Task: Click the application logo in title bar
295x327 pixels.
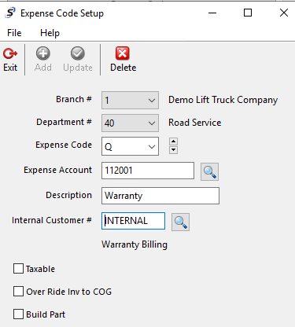Action: 10,13
